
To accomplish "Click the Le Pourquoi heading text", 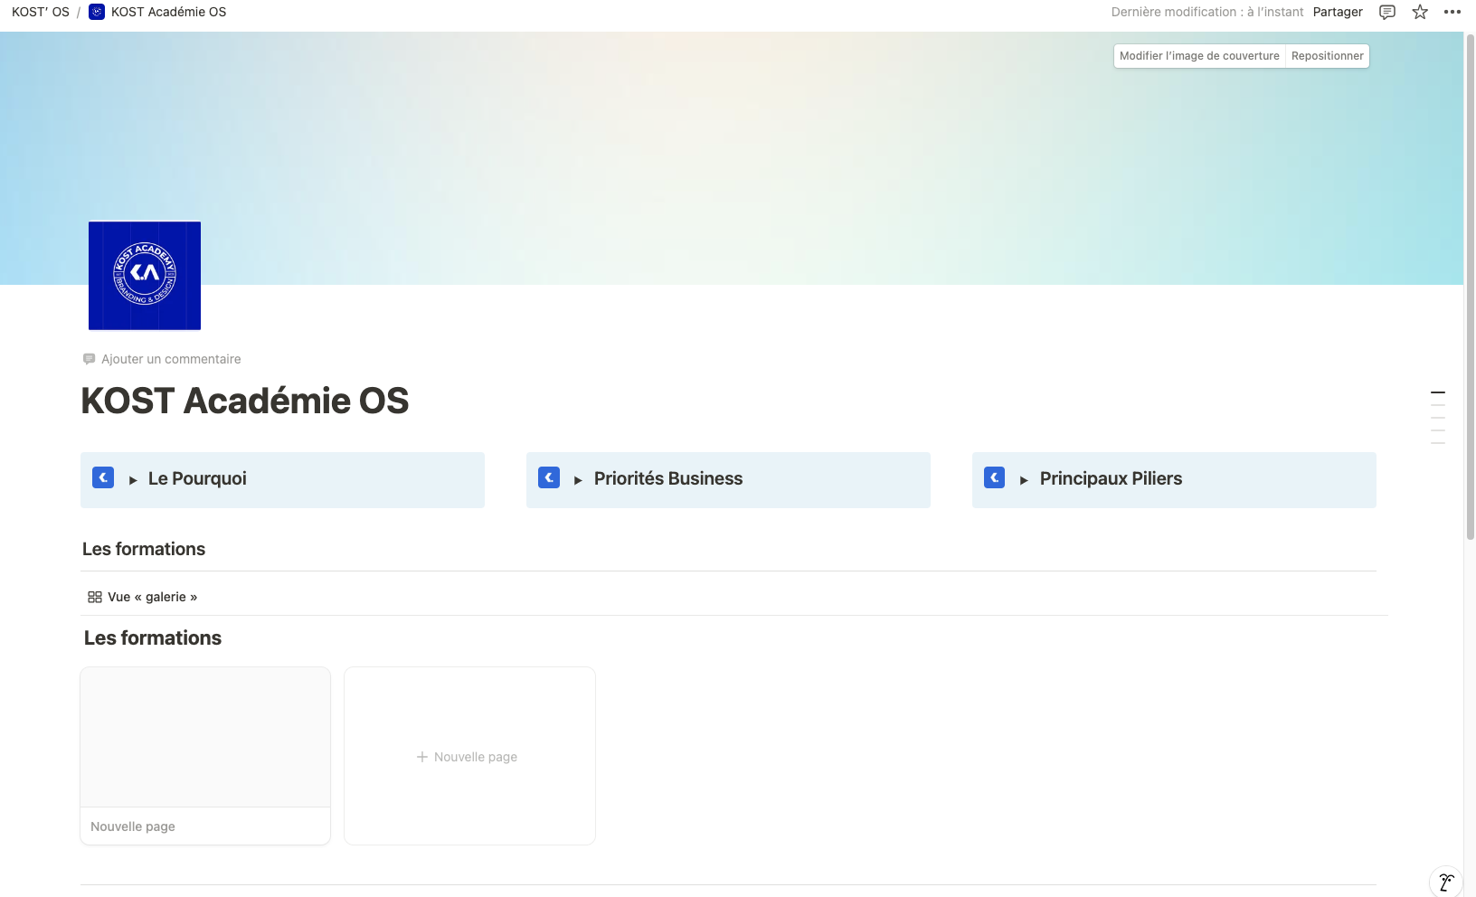I will (x=197, y=478).
